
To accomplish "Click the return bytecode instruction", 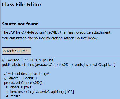I will 15,96.
